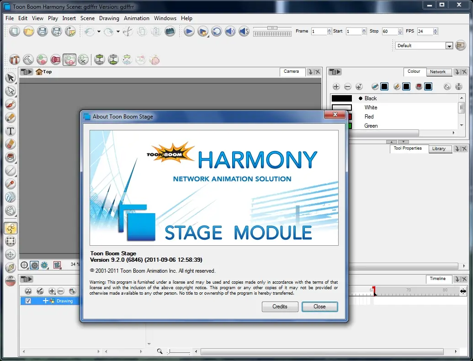Click the Add Texture plus-T icon
The image size is (473, 361).
[359, 86]
